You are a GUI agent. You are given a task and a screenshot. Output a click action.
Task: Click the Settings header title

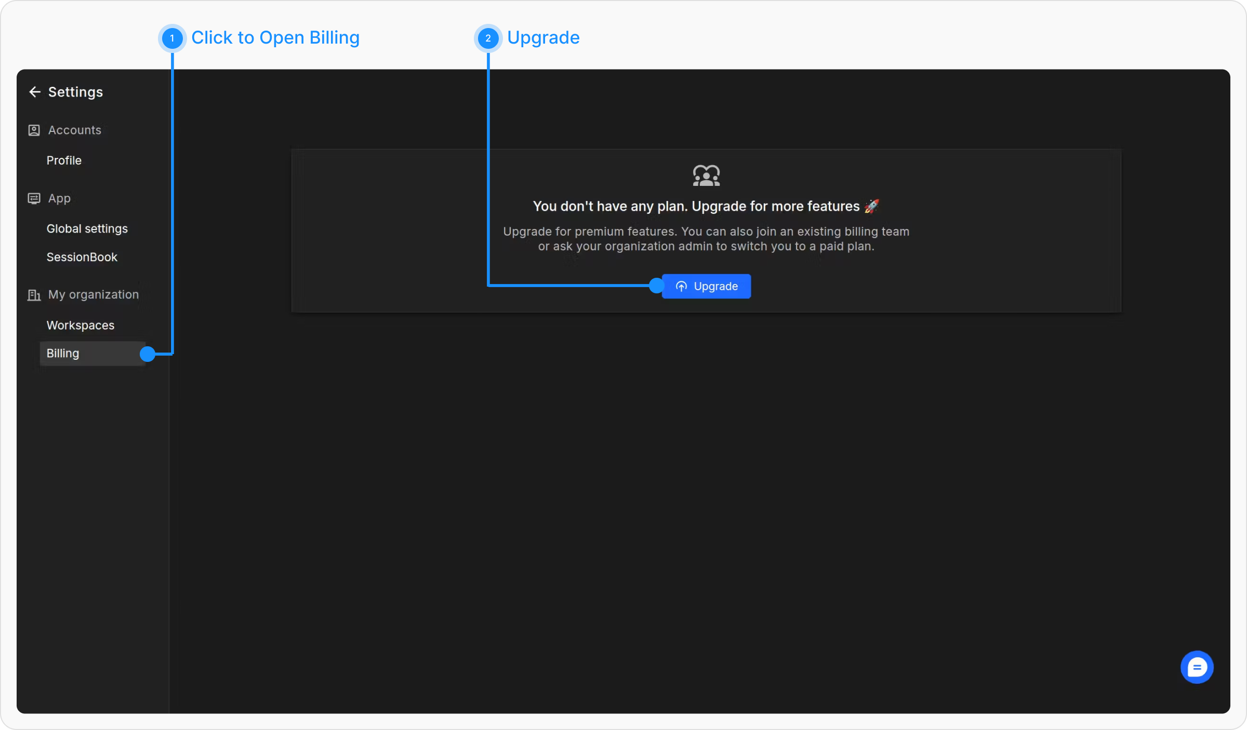(75, 92)
